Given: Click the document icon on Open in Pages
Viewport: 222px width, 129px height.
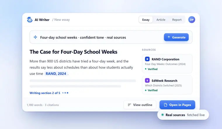Looking at the screenshot, I should pyautogui.click(x=165, y=105).
